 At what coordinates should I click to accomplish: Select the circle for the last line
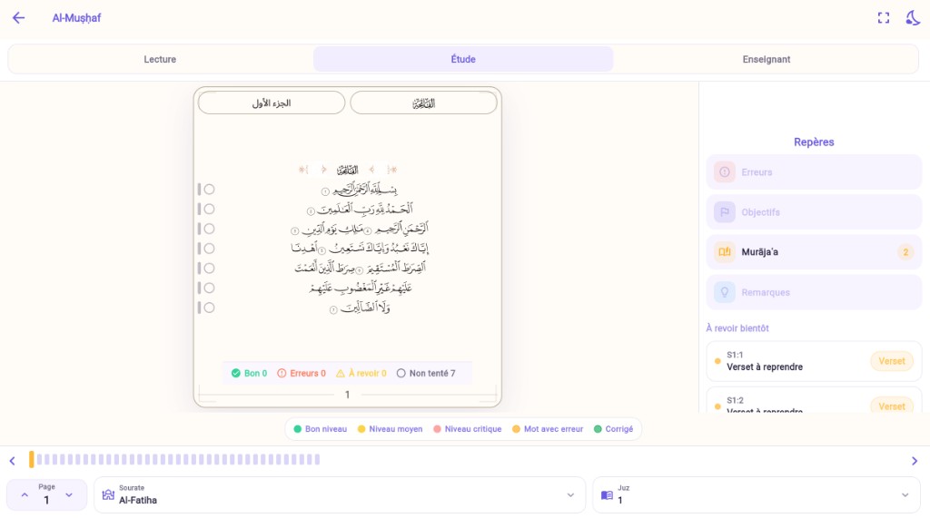pyautogui.click(x=210, y=308)
